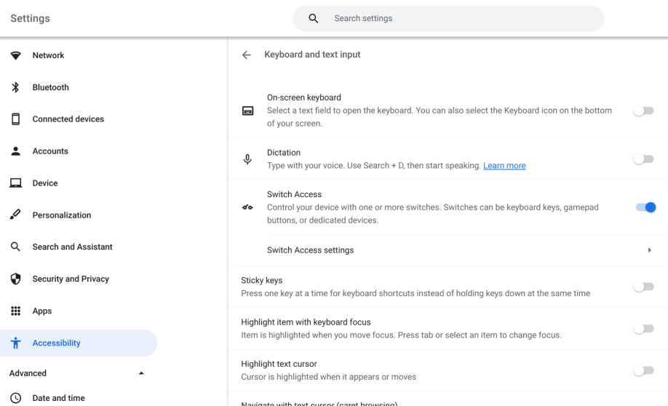Open Switch Access settings chevron arrow

[650, 250]
